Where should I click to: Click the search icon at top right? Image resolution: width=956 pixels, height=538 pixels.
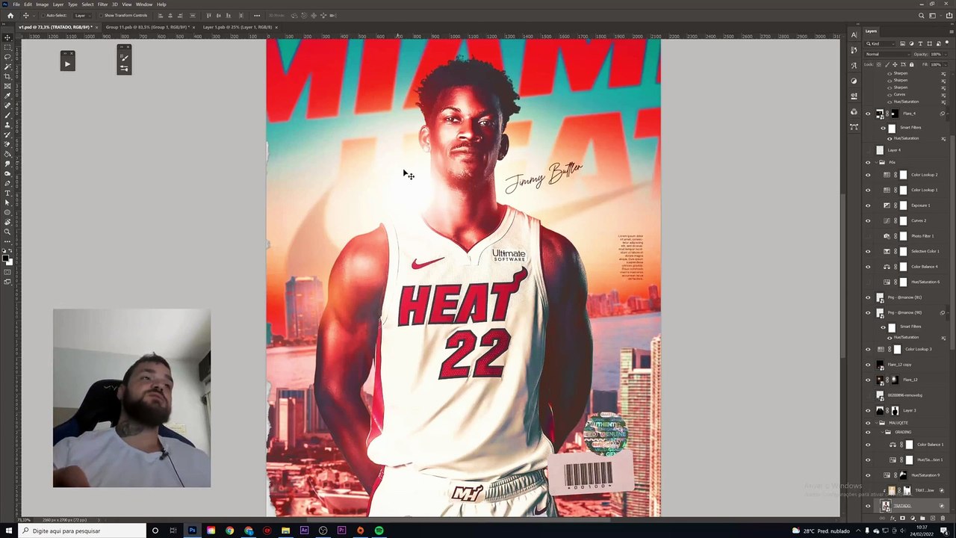pos(922,16)
